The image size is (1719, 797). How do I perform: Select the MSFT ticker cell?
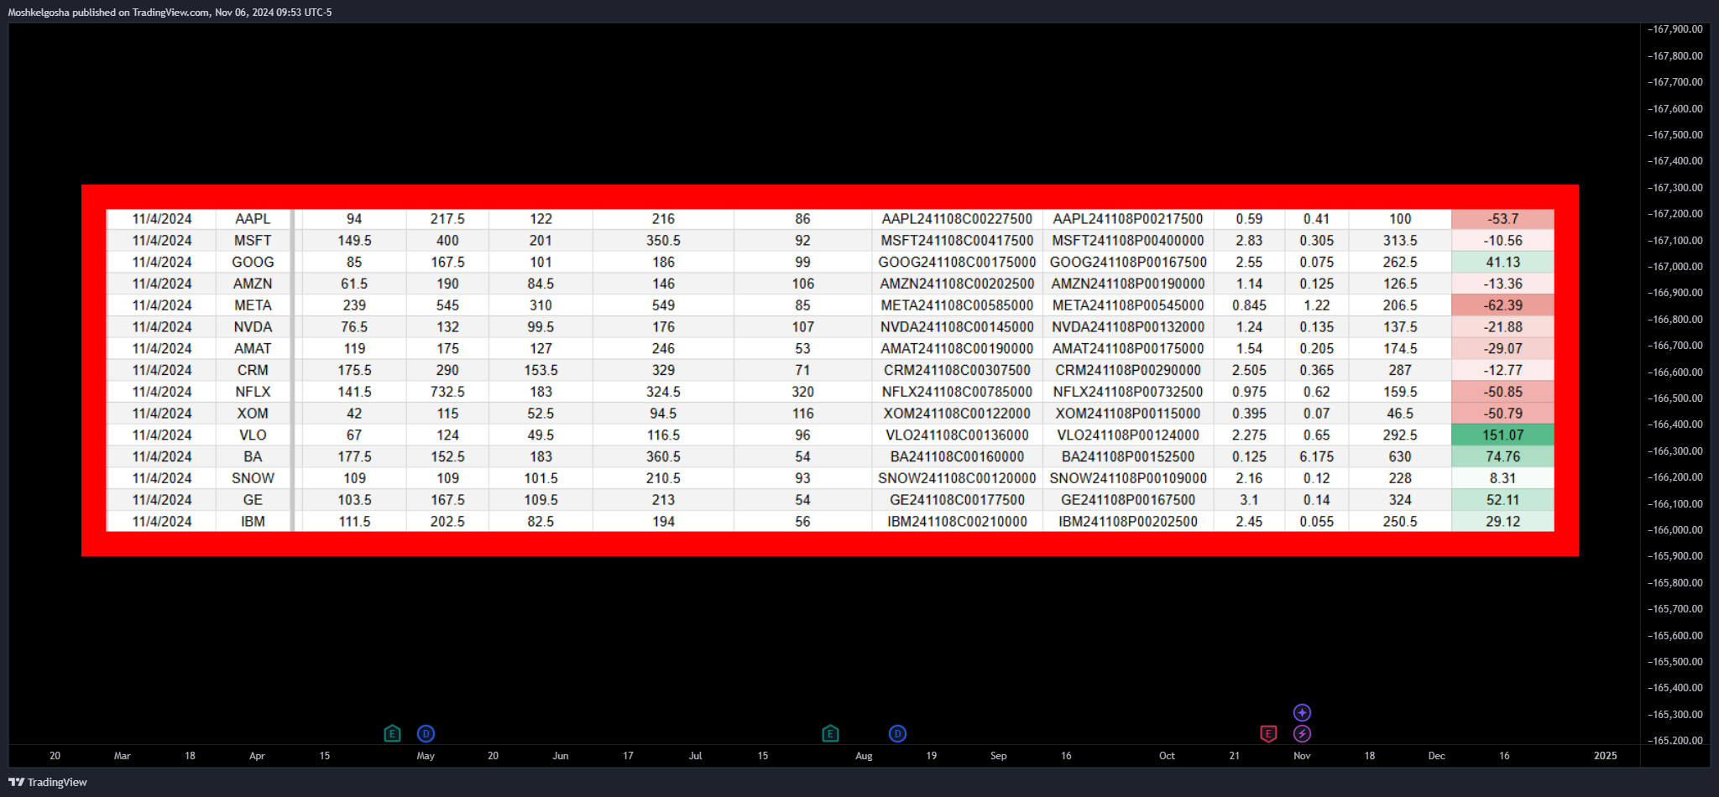tap(253, 241)
